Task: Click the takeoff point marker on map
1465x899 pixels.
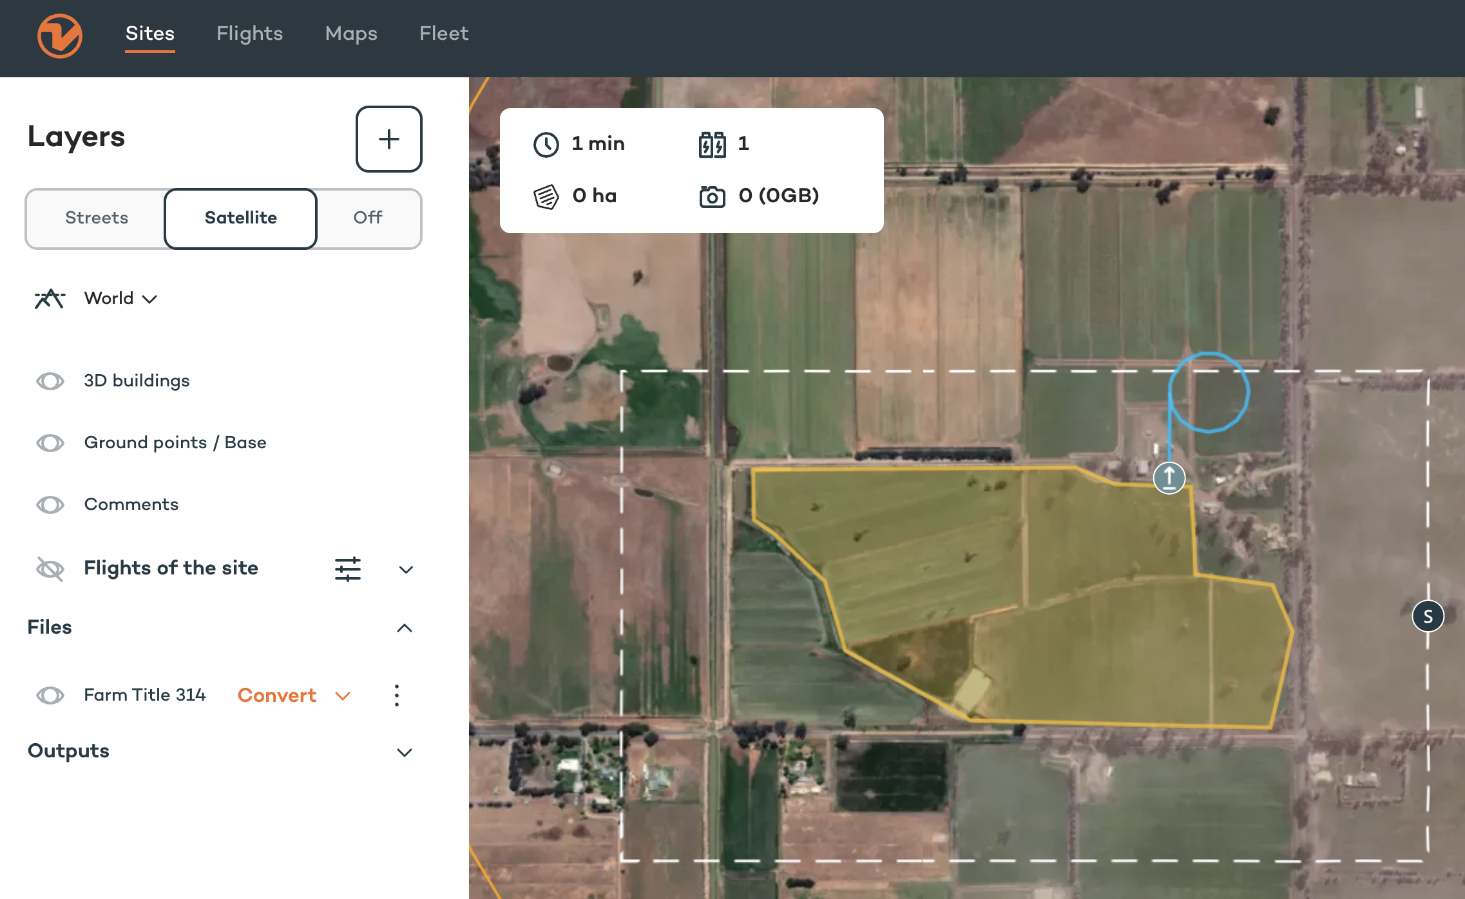Action: coord(1169,478)
